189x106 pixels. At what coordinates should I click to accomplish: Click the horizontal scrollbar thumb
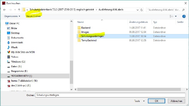click(x=129, y=89)
